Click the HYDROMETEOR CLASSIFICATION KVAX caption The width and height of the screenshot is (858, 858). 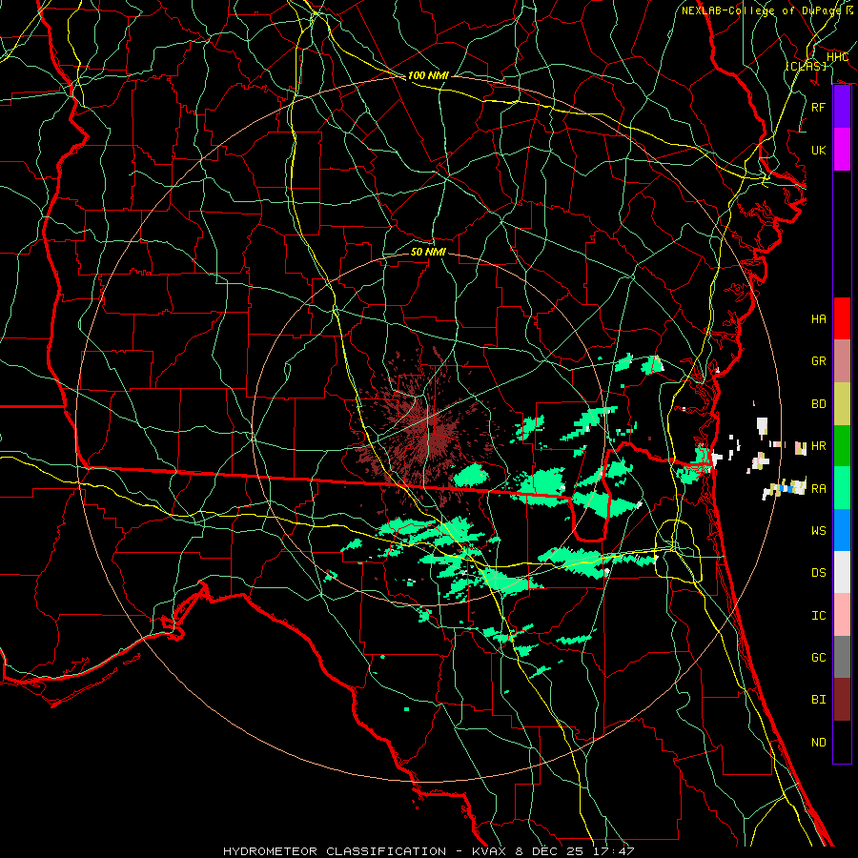click(x=428, y=851)
